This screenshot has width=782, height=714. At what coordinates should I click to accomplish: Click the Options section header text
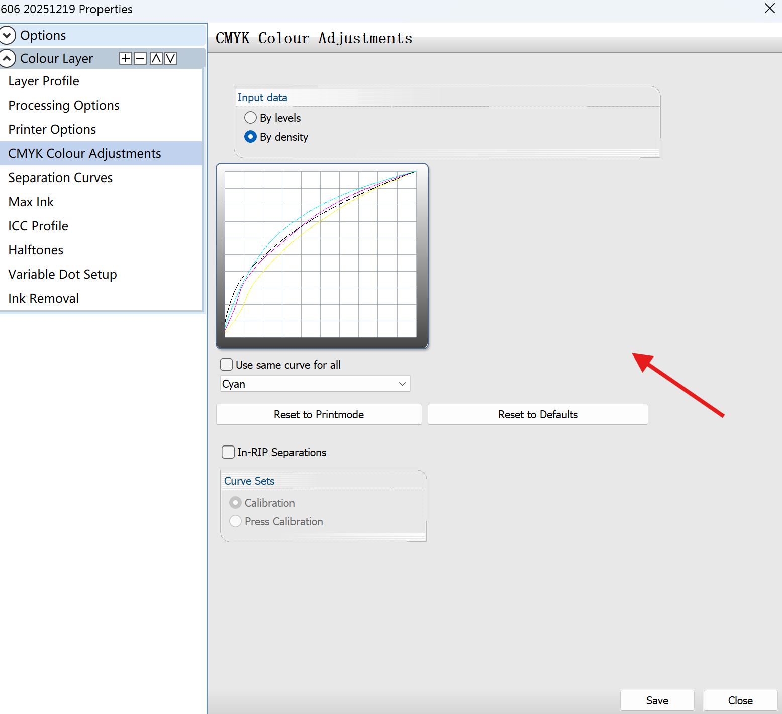(43, 35)
